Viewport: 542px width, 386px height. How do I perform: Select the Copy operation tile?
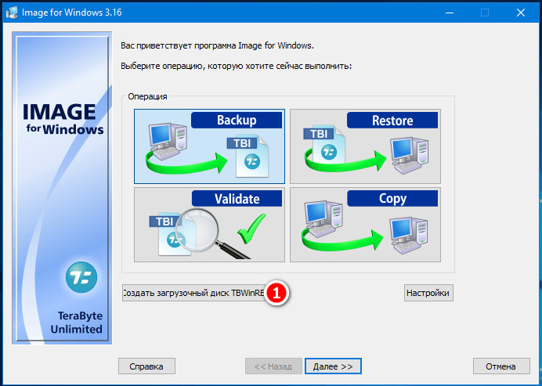point(365,225)
